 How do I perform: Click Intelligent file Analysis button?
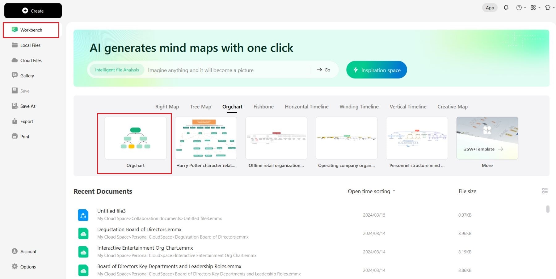(117, 70)
